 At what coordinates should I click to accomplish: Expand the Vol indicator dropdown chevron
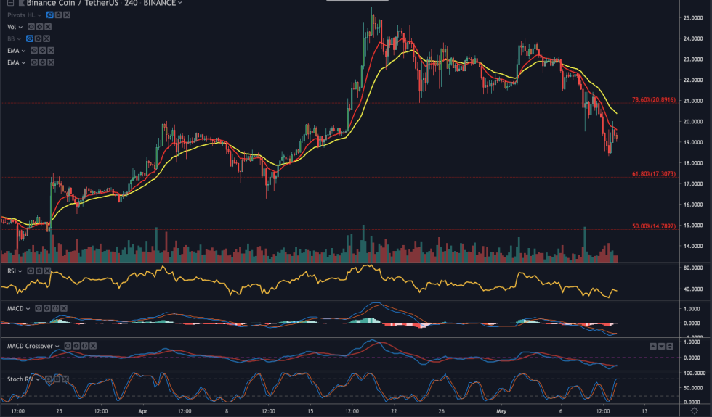(21, 27)
